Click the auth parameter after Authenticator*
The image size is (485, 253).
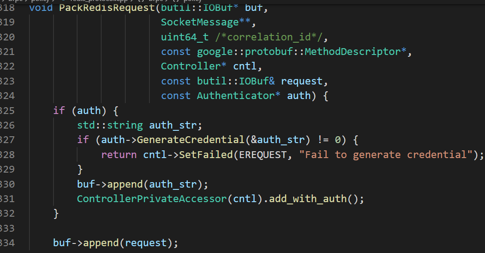tap(299, 96)
